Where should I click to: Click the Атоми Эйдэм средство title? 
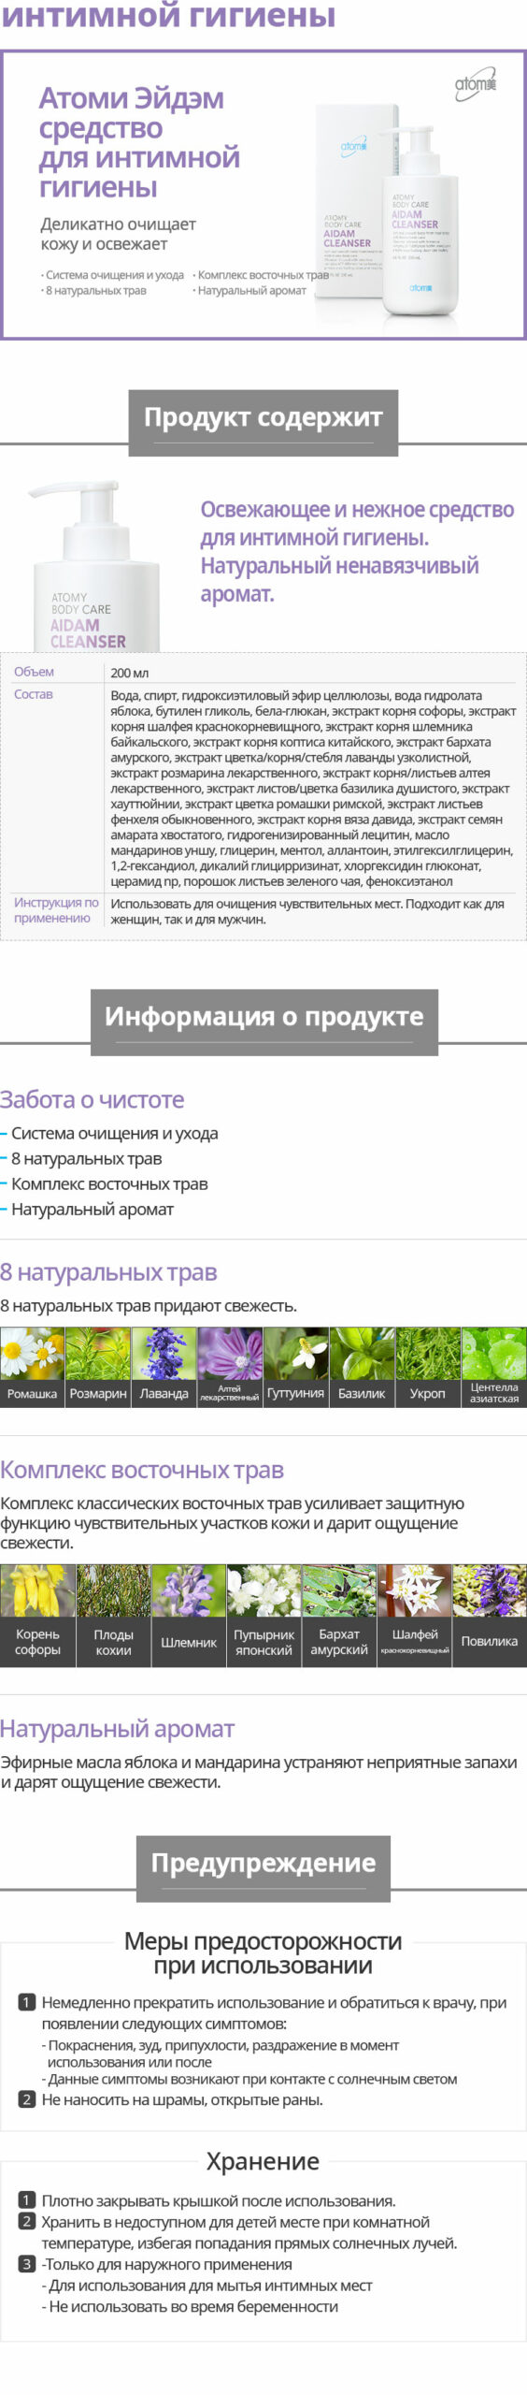tap(139, 142)
